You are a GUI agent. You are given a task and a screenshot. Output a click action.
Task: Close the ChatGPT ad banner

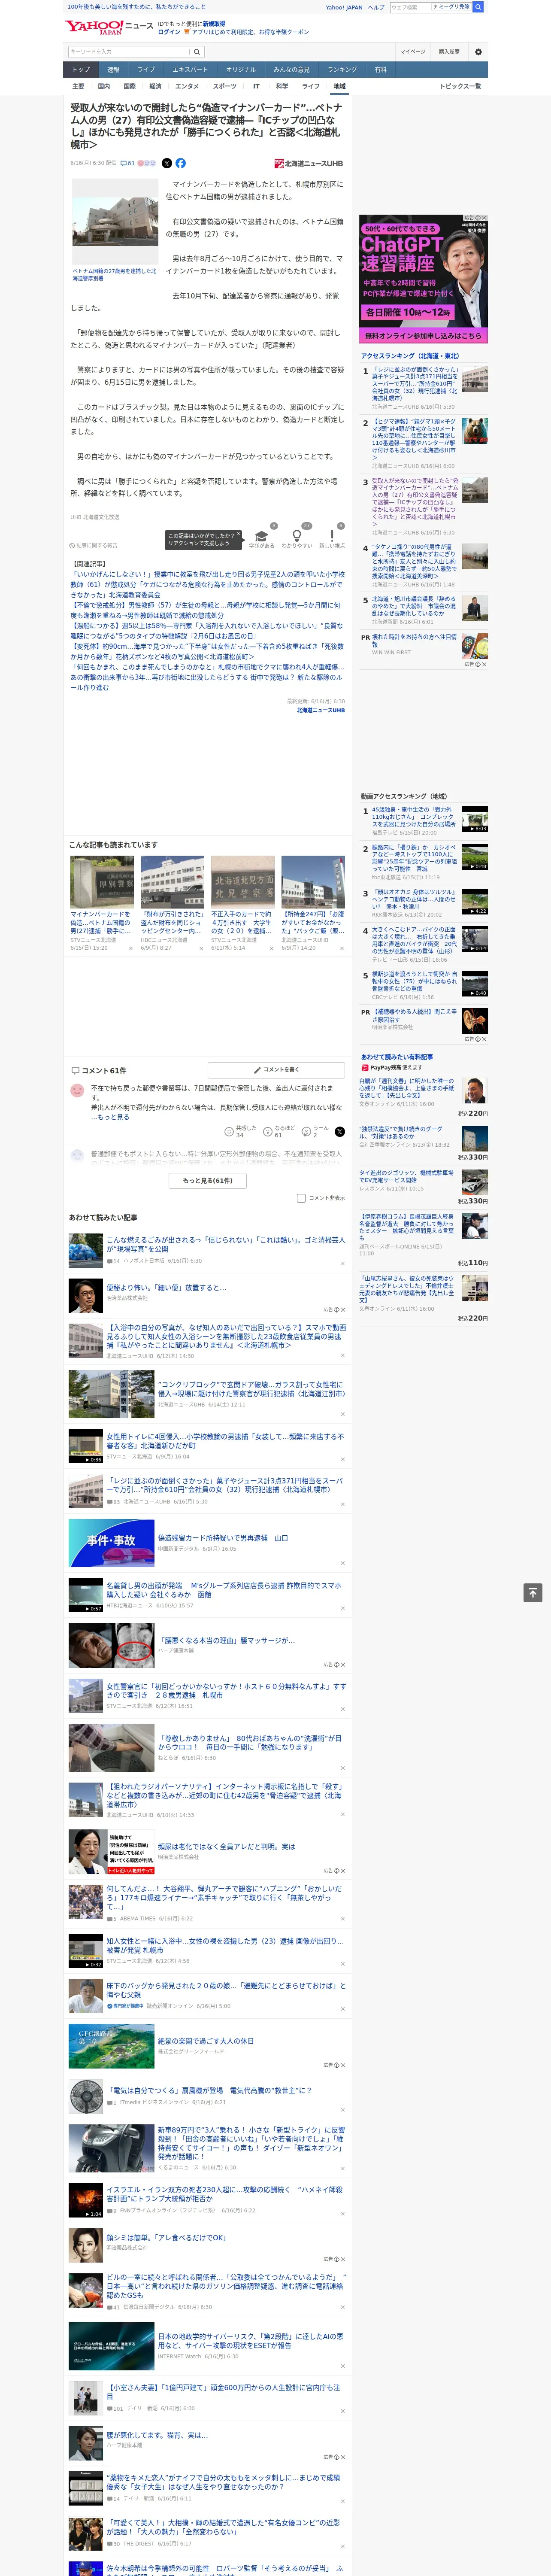point(484,218)
